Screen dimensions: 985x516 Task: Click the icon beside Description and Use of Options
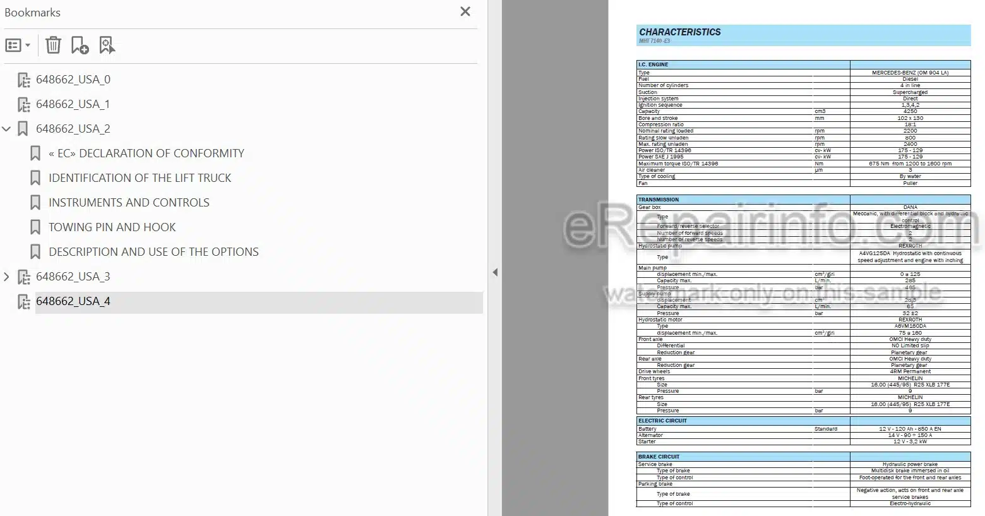35,252
